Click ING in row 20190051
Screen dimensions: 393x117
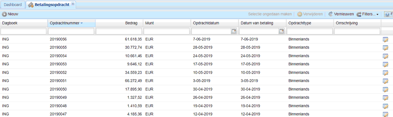[x=5, y=81]
